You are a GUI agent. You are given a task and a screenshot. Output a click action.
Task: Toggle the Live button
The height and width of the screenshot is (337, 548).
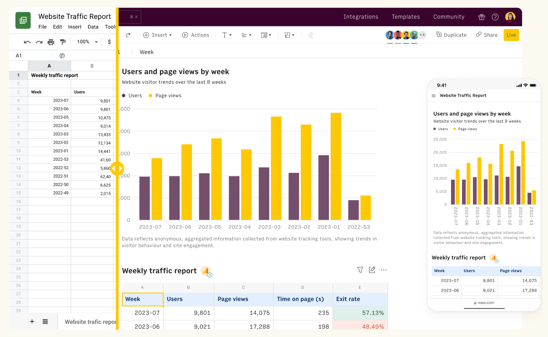[x=511, y=35]
